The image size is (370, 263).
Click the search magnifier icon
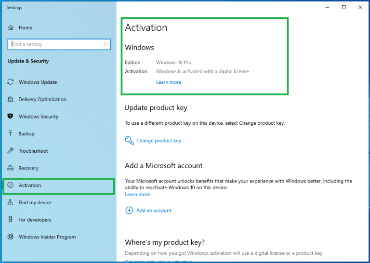coord(105,44)
